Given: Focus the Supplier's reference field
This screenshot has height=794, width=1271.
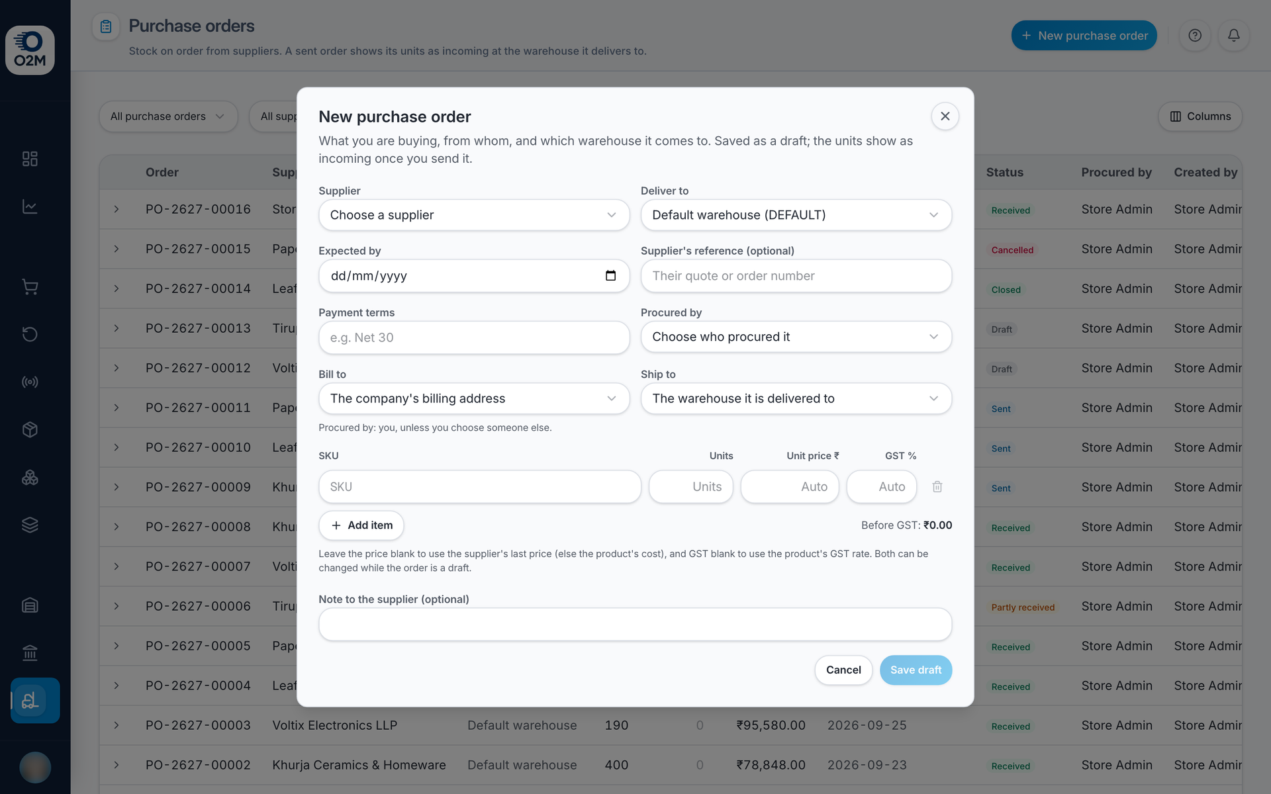Looking at the screenshot, I should pyautogui.click(x=796, y=276).
